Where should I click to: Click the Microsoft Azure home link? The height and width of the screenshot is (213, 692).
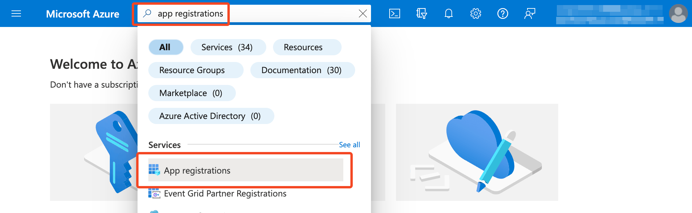pos(82,14)
